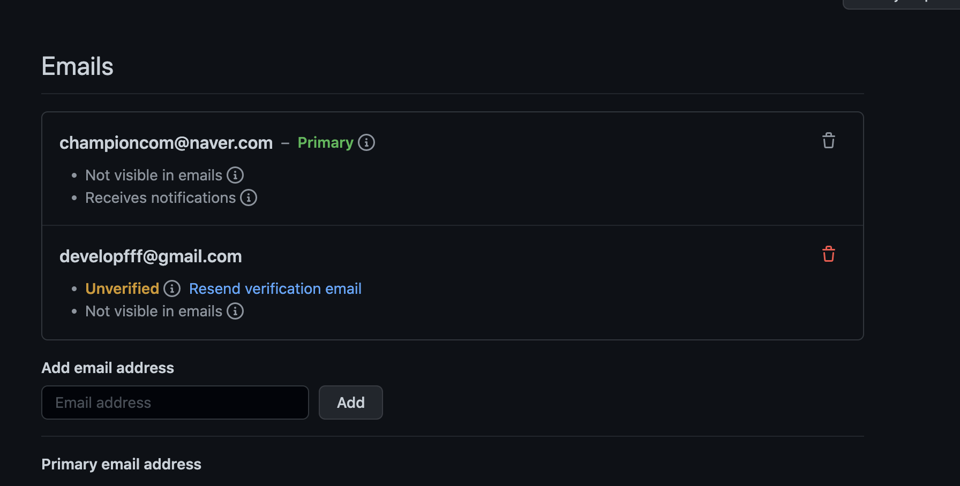
Task: Delete the championcom@naver.com email with trash icon
Action: point(829,141)
